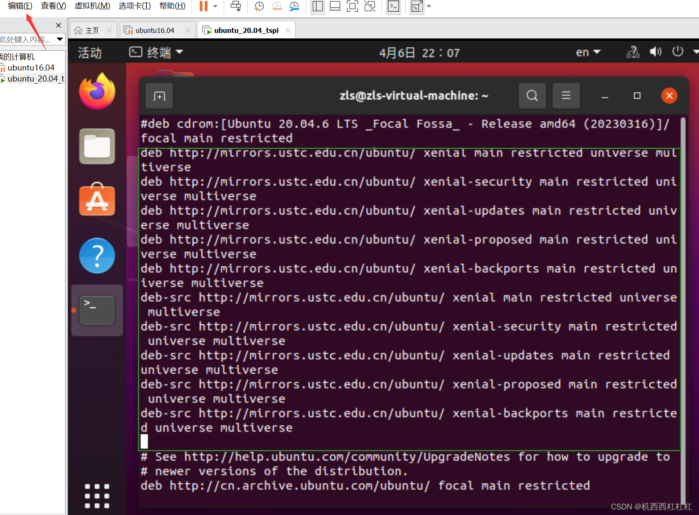Image resolution: width=699 pixels, height=515 pixels.
Task: Launch Firefox from the Ubuntu dock
Action: pos(97,91)
